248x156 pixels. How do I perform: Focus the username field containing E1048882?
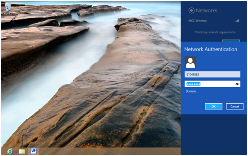pyautogui.click(x=212, y=74)
